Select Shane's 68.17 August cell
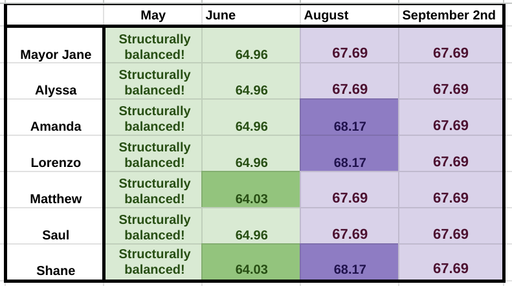Viewport: 512px width, 286px height. (350, 263)
